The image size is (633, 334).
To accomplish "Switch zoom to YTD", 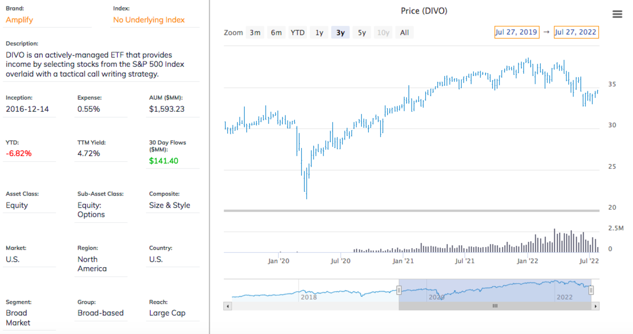I will point(298,33).
